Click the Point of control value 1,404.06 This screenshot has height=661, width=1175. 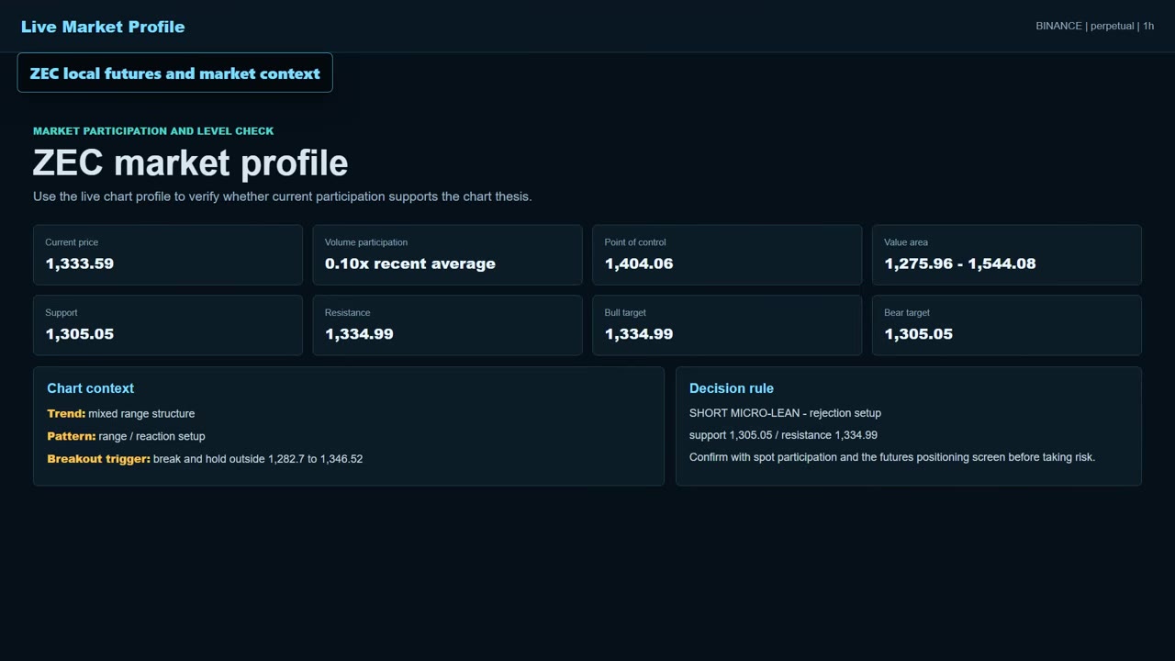pyautogui.click(x=639, y=263)
